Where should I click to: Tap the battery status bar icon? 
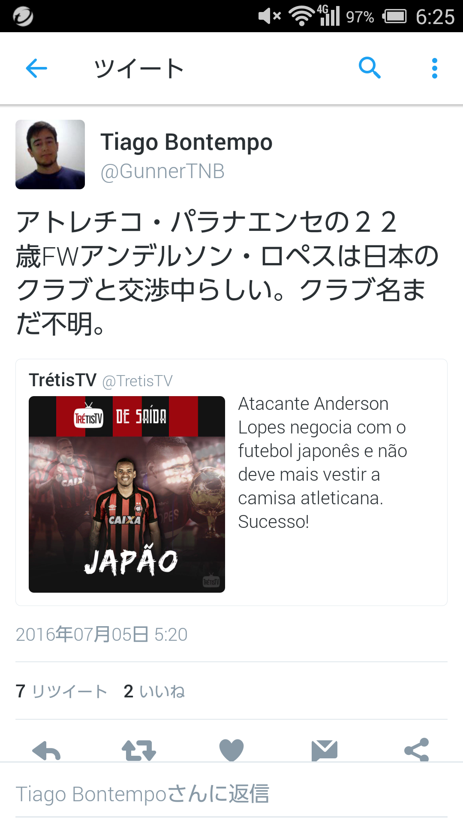pyautogui.click(x=394, y=16)
